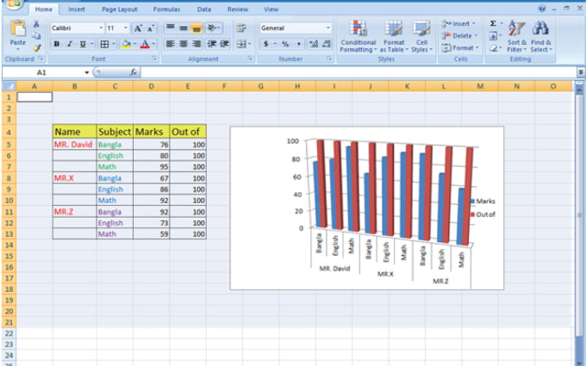Click the Fill down icon
586x366 pixels.
click(493, 36)
